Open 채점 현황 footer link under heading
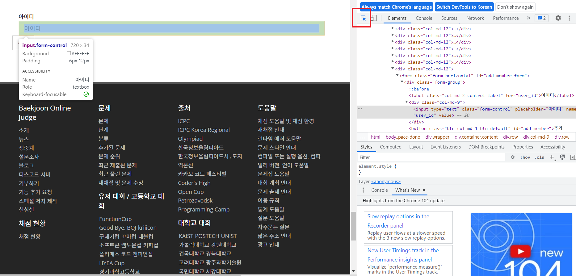This screenshot has width=576, height=276. coord(30,236)
